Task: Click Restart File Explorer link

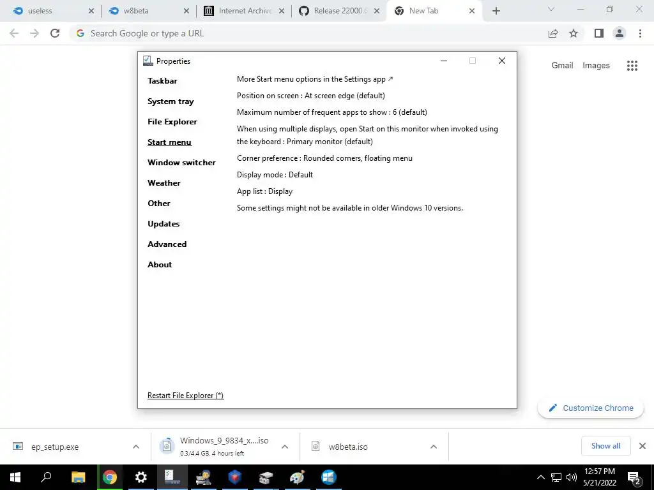Action: [x=186, y=396]
